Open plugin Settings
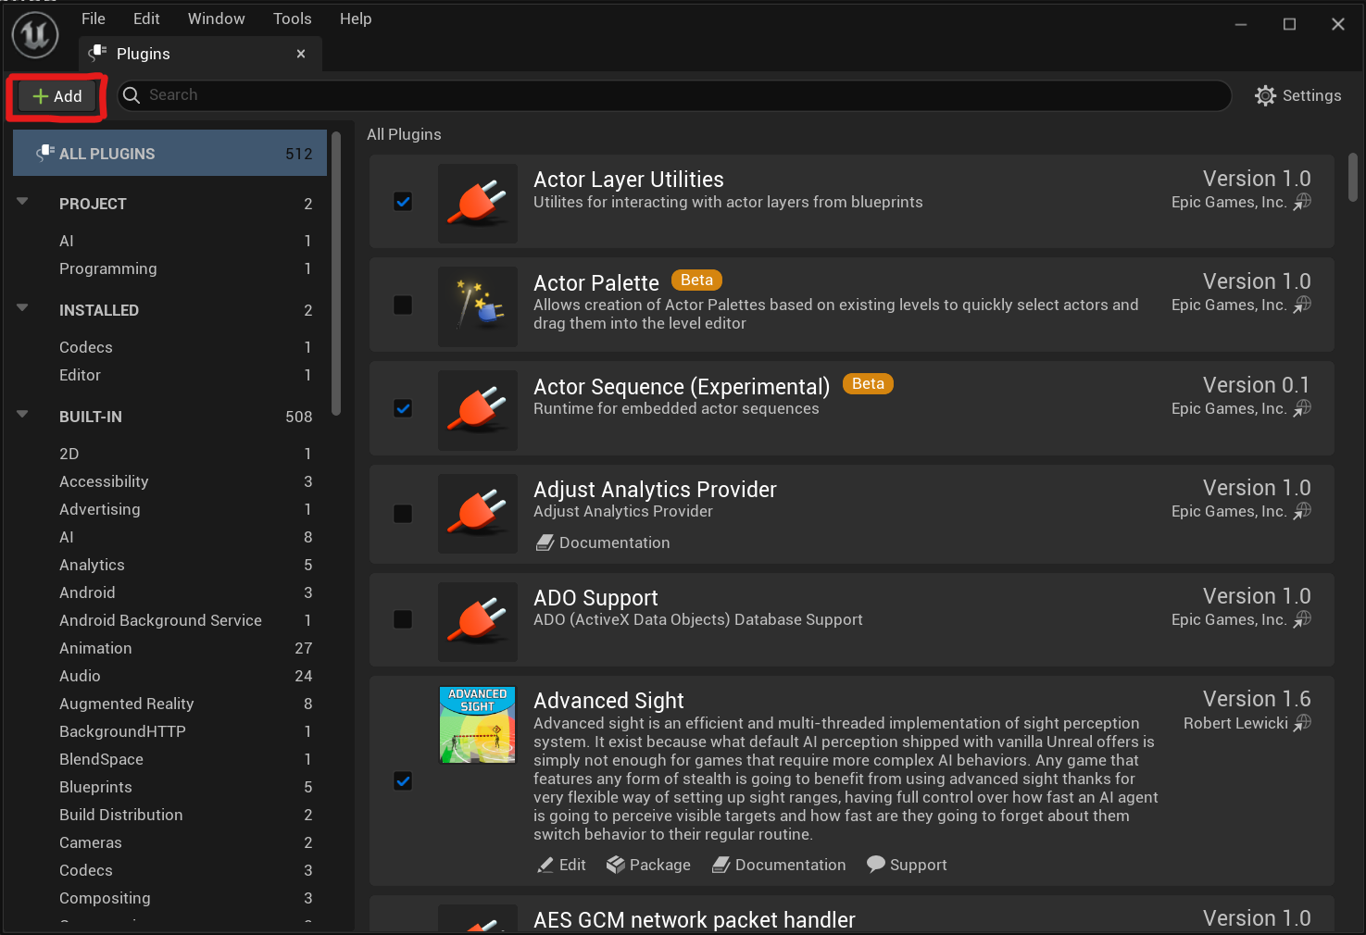 (x=1298, y=95)
